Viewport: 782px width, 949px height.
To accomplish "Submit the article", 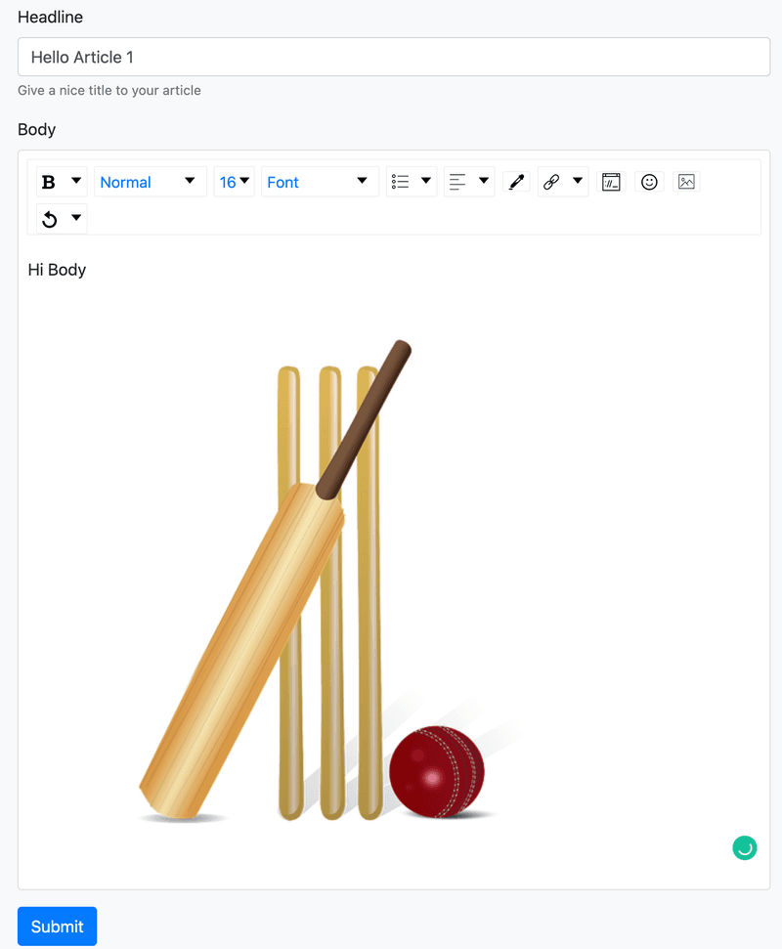I will point(57,926).
